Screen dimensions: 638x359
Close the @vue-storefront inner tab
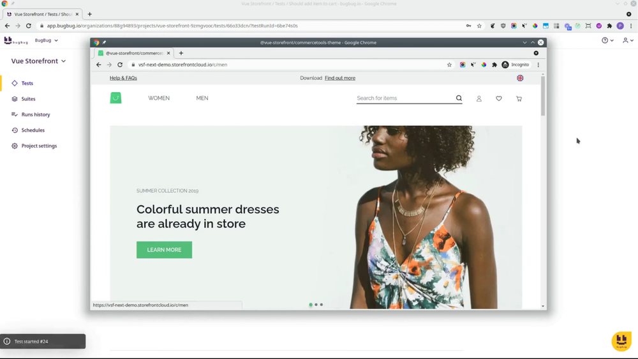click(x=168, y=53)
